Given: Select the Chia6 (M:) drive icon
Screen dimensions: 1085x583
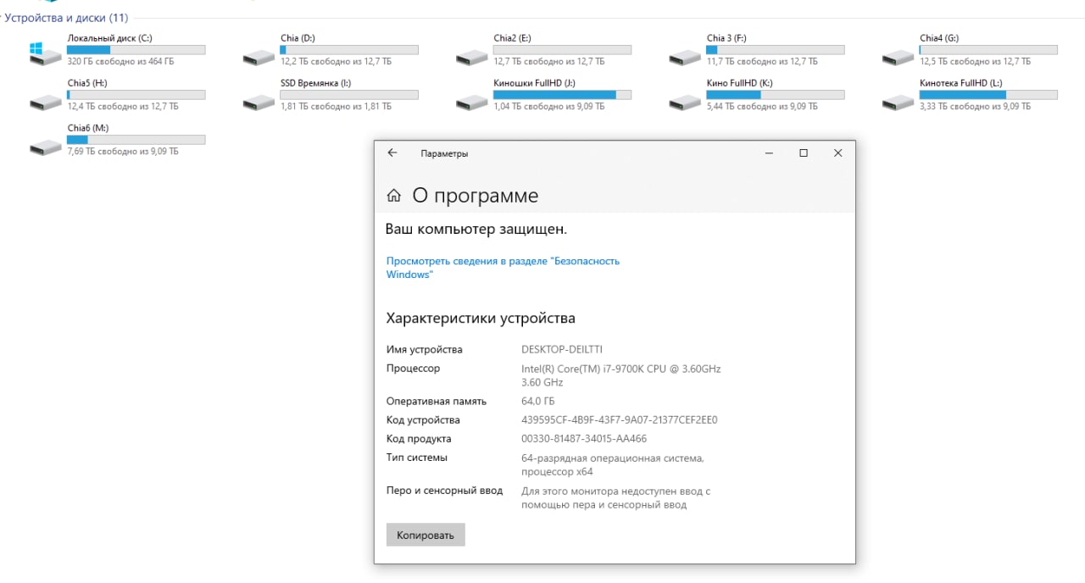Looking at the screenshot, I should (x=46, y=147).
